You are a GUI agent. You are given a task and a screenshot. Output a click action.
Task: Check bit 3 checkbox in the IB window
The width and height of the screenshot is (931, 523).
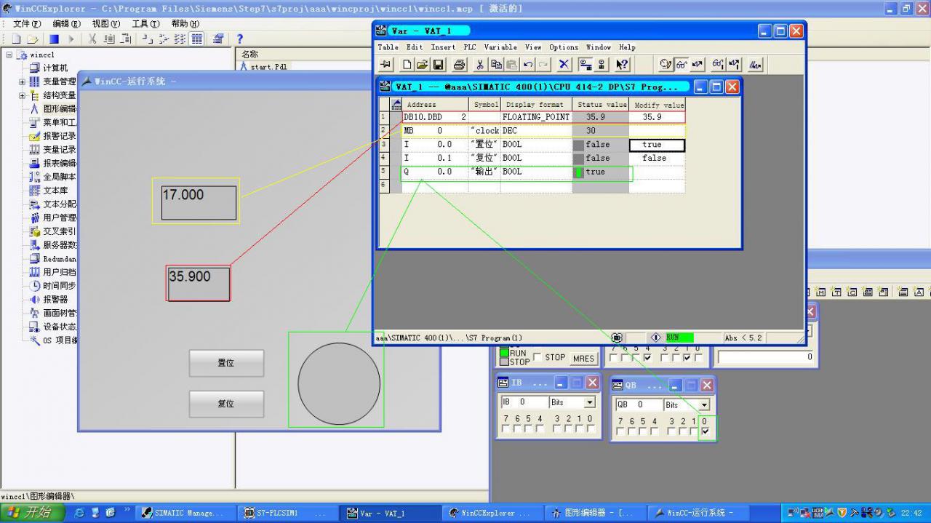(557, 428)
